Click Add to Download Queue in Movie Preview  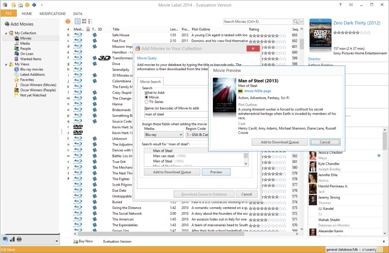tap(280, 142)
